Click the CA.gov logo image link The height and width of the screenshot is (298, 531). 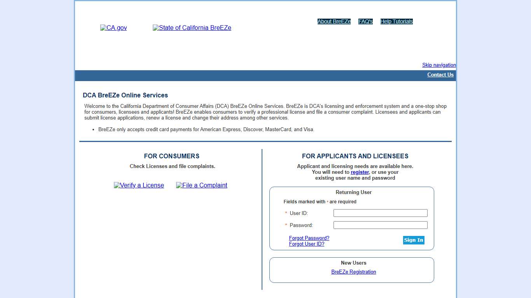pos(114,28)
